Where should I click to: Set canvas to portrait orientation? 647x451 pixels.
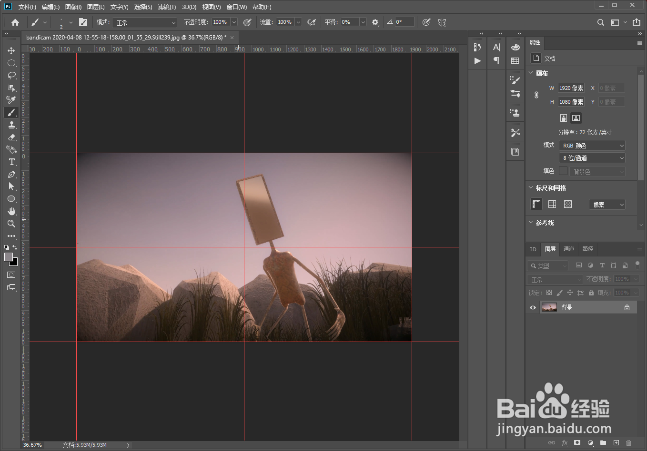(x=564, y=118)
